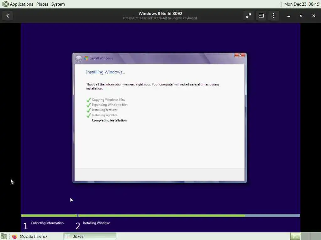Viewport: 321px width, 240px height.
Task: Click the 'Installing features' step
Action: tap(105, 110)
